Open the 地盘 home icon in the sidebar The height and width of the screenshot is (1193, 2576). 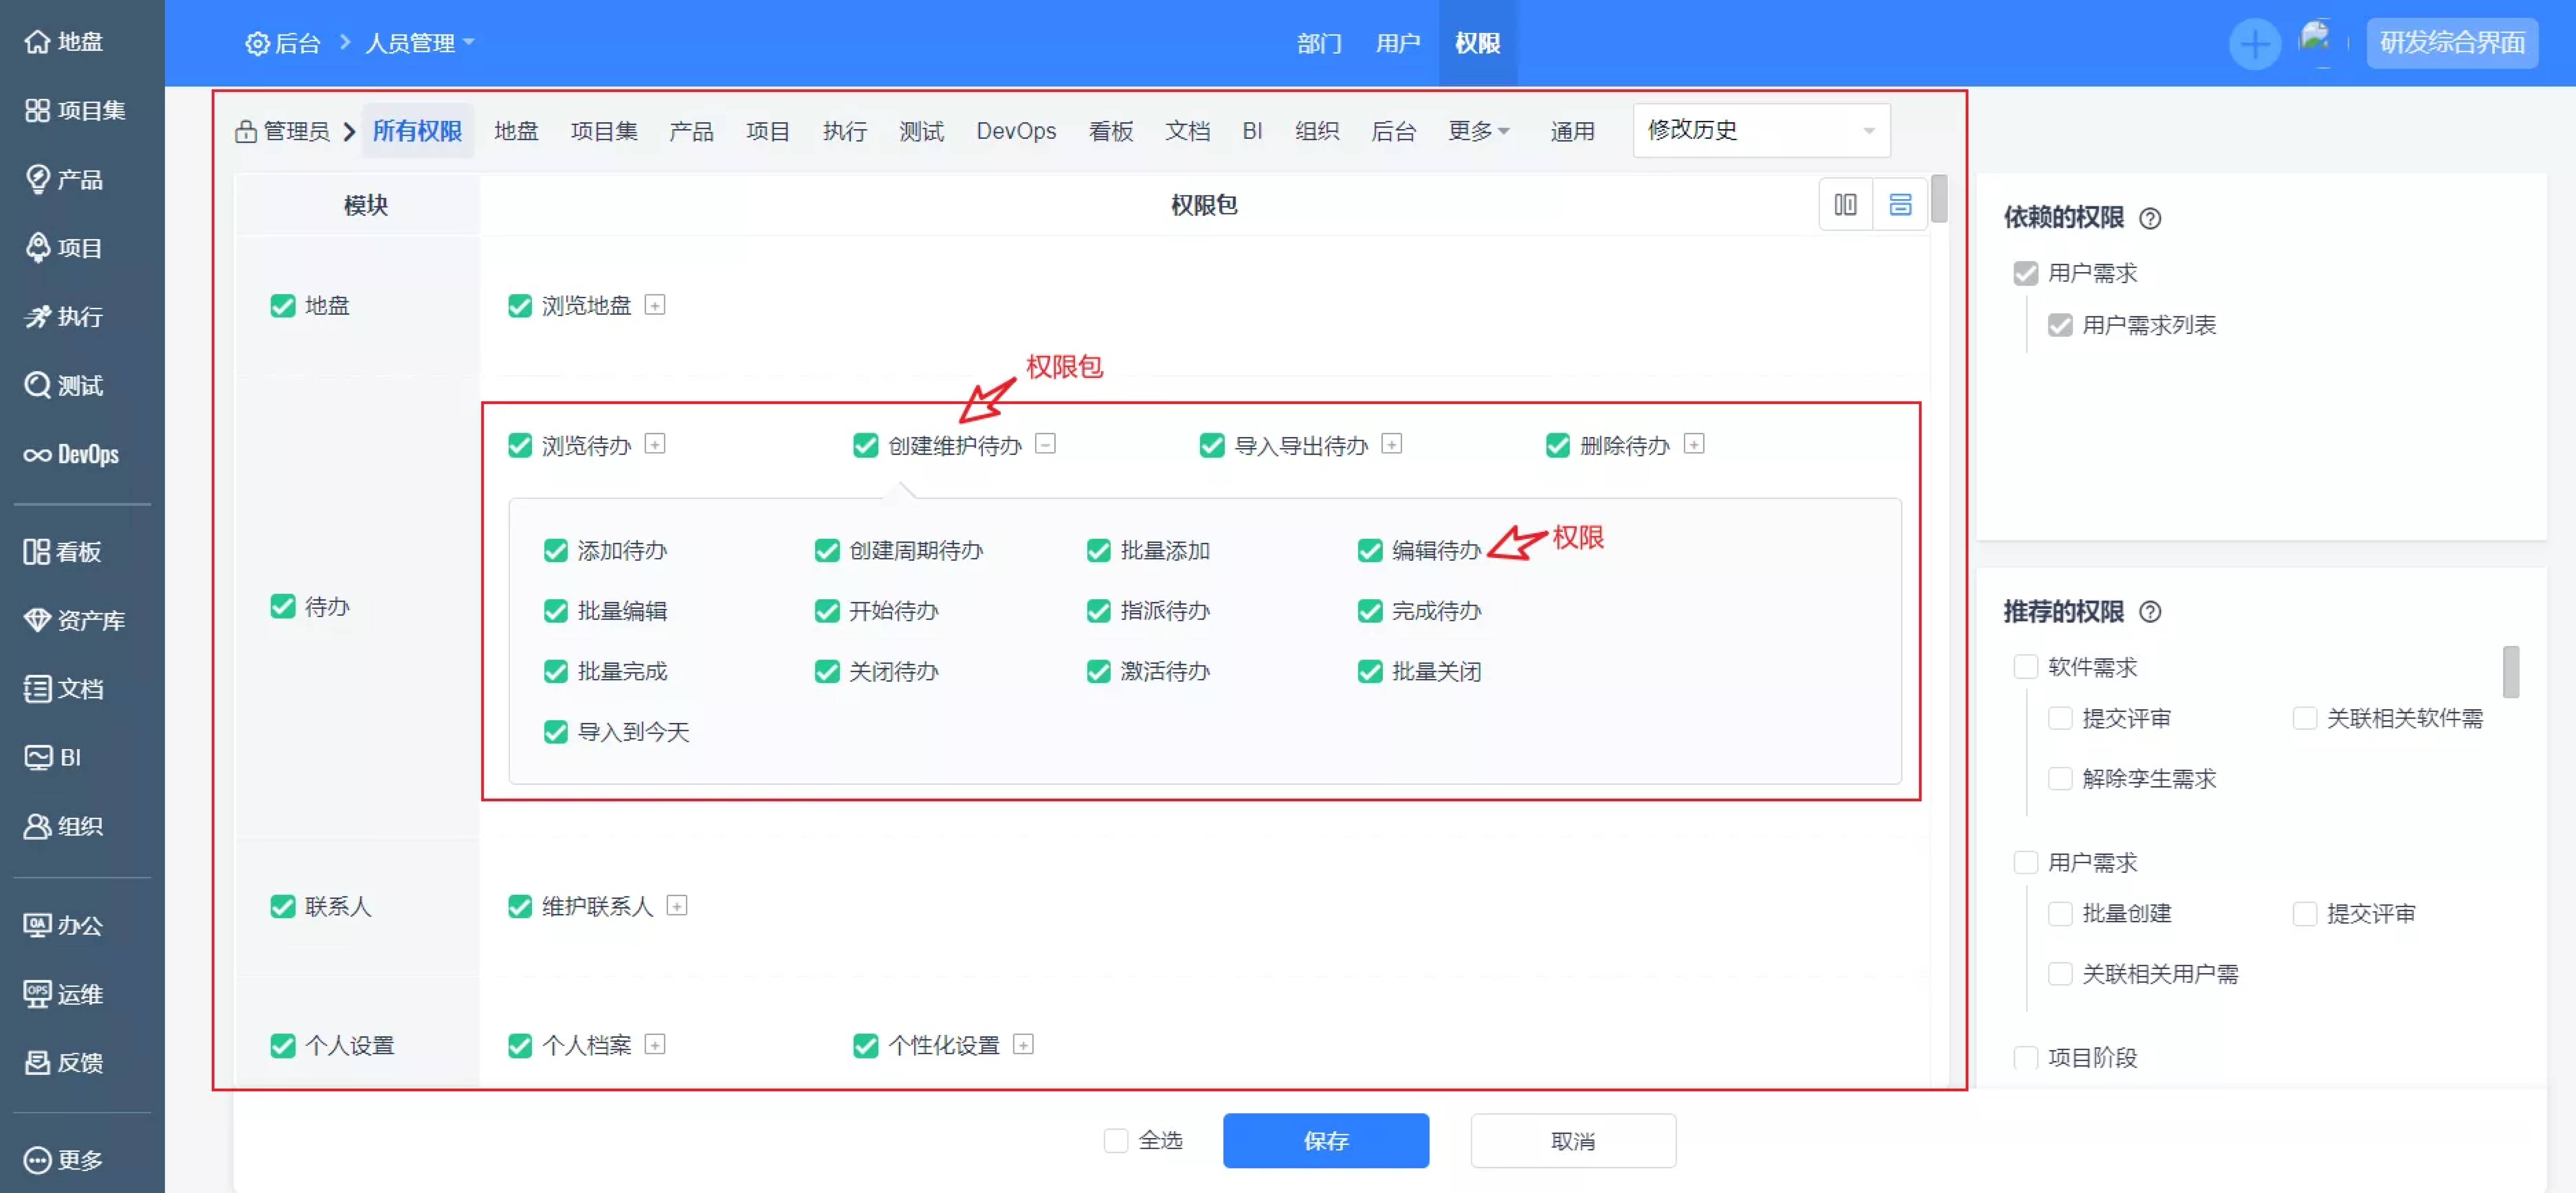pyautogui.click(x=37, y=42)
